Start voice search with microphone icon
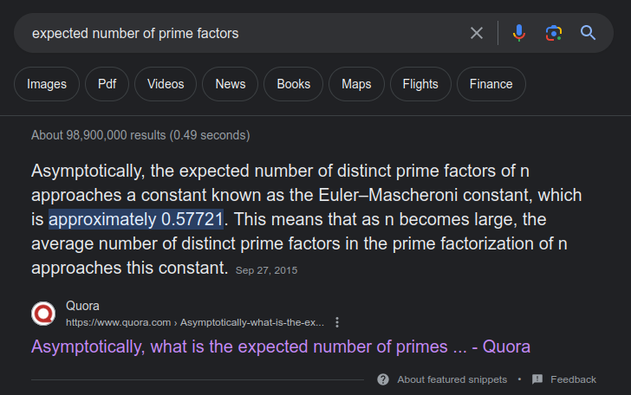The height and width of the screenshot is (395, 631). (518, 33)
